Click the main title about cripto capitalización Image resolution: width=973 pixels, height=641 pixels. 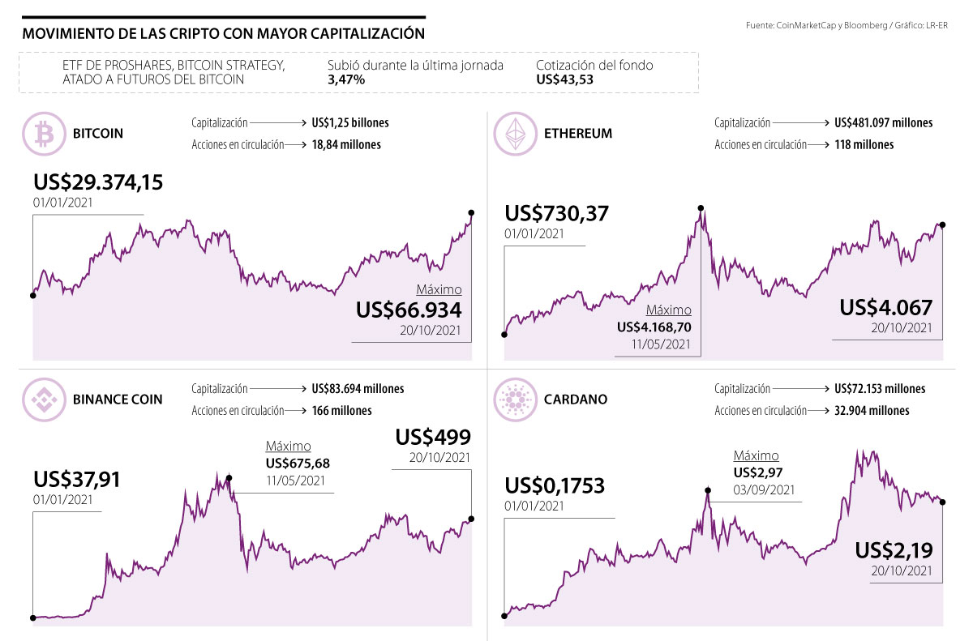click(223, 34)
